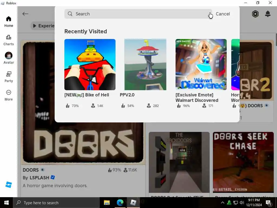This screenshot has width=277, height=208.
Task: Open the Avatar sidebar item
Action: [9, 58]
